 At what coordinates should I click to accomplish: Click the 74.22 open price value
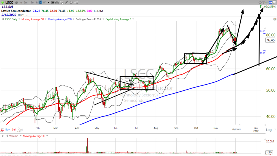pyautogui.click(x=36, y=11)
